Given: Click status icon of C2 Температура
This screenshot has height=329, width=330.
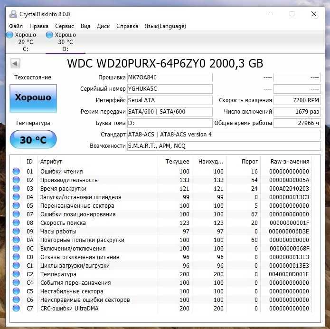Looking at the screenshot, I should coord(16,274).
